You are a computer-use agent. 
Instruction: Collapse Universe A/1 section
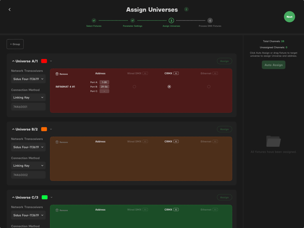13,61
